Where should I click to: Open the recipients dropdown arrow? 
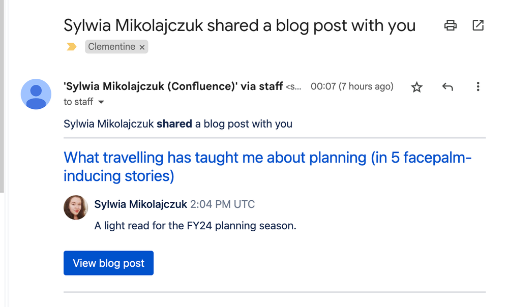[100, 102]
